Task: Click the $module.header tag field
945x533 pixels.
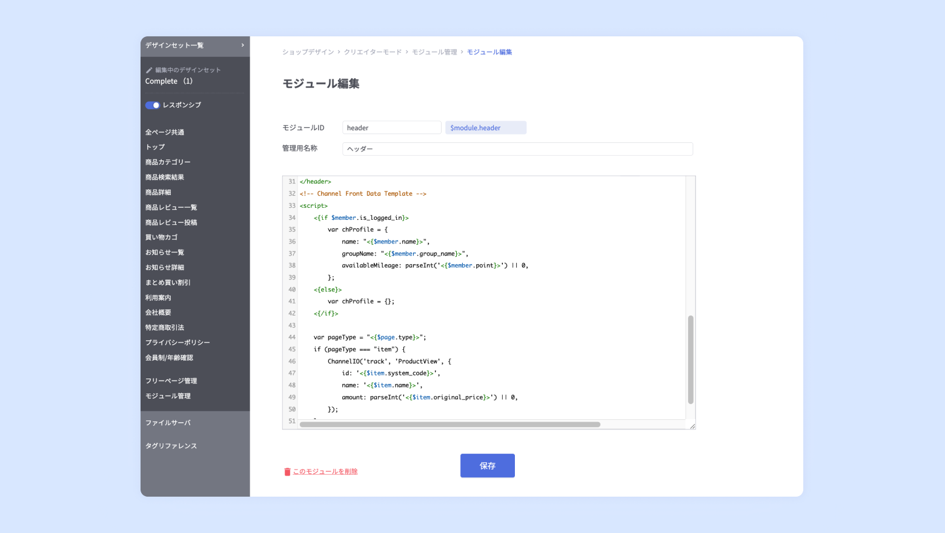Action: [486, 128]
